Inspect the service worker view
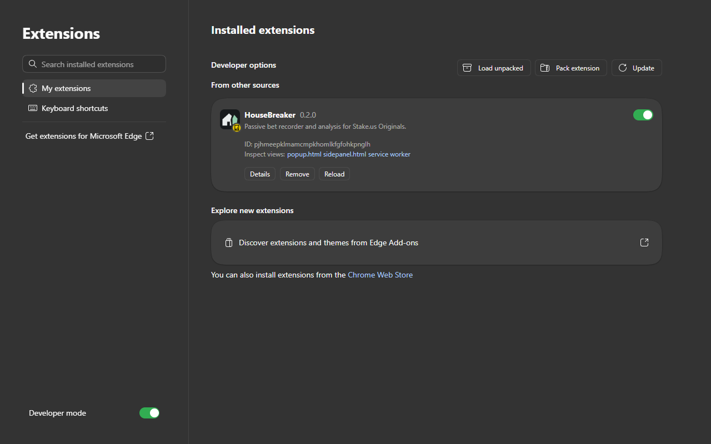 tap(389, 154)
